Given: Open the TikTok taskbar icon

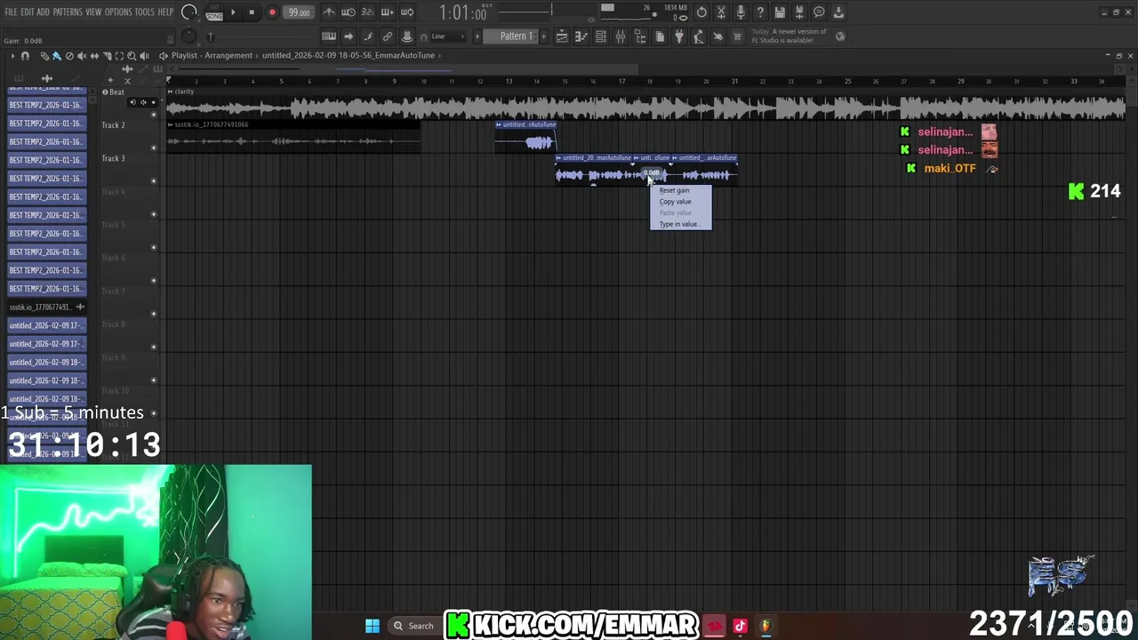Looking at the screenshot, I should [x=740, y=626].
